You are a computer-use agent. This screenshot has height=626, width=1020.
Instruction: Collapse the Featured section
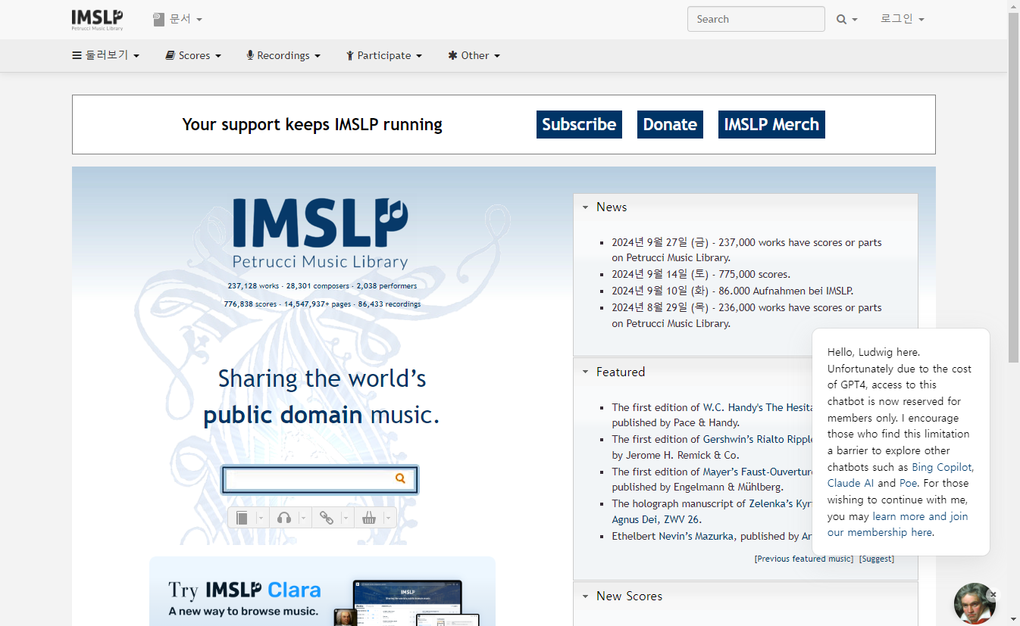pyautogui.click(x=585, y=372)
